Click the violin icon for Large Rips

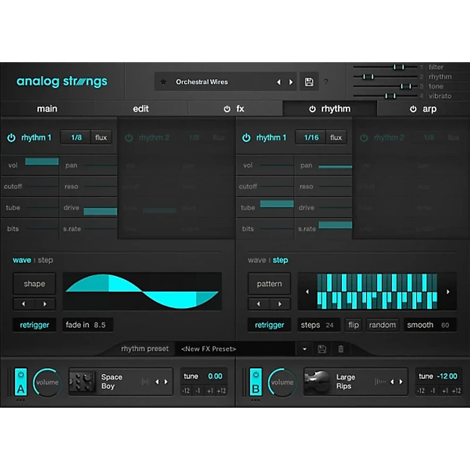(318, 381)
